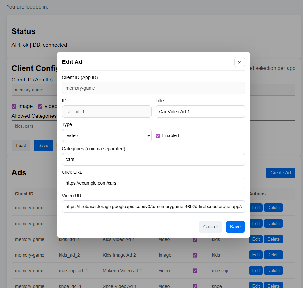Click the dialog's Client ID memory-game field
303x288 pixels.
153,88
